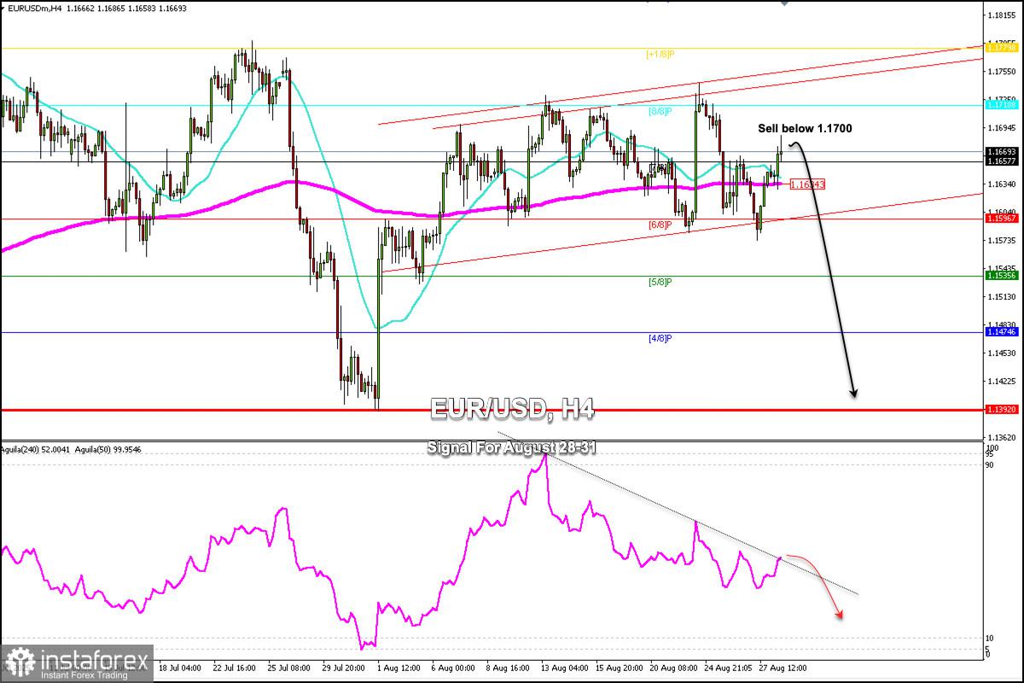Click the 18 Jul 04:00 time label
1024x683 pixels.
click(180, 668)
